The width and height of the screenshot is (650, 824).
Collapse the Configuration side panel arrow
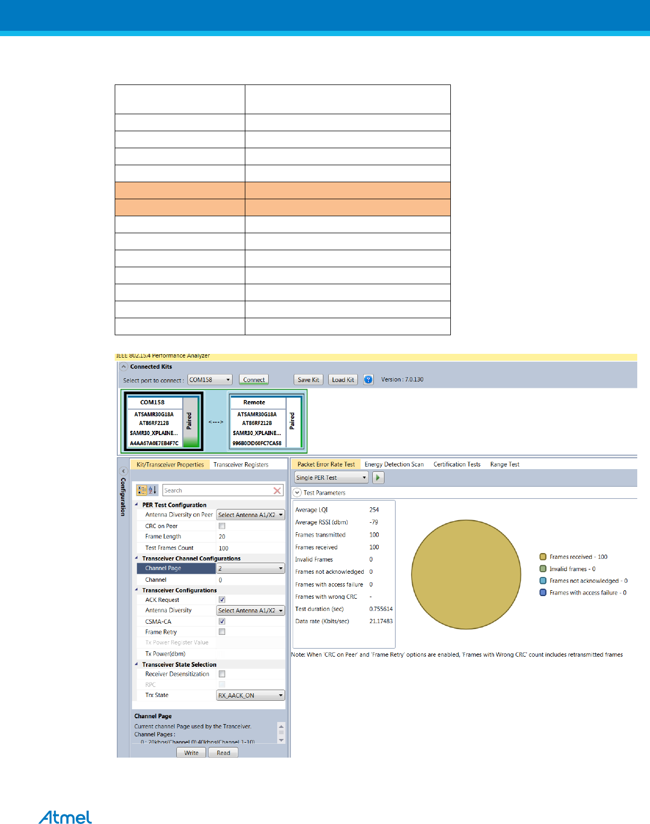pyautogui.click(x=123, y=471)
